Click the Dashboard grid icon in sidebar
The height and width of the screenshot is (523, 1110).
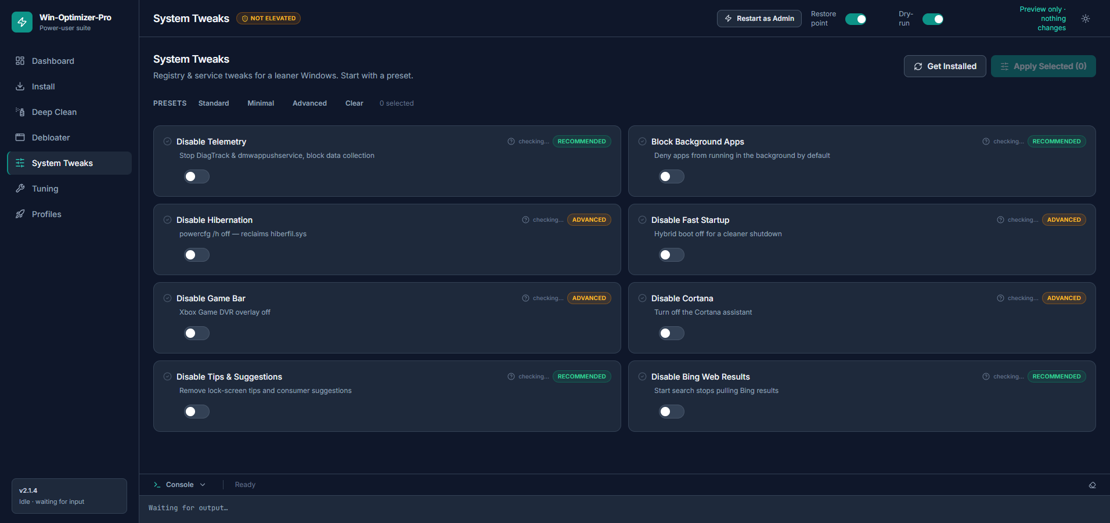tap(20, 61)
